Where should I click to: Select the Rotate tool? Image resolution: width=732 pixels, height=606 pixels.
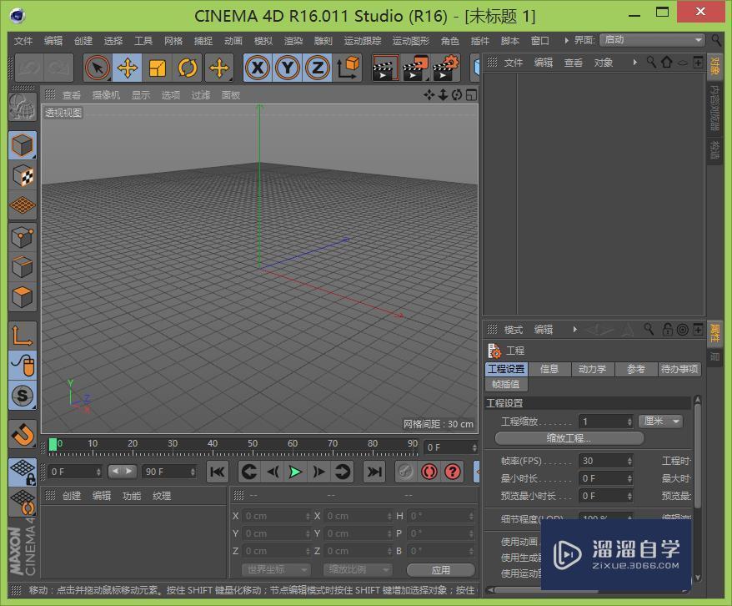189,68
